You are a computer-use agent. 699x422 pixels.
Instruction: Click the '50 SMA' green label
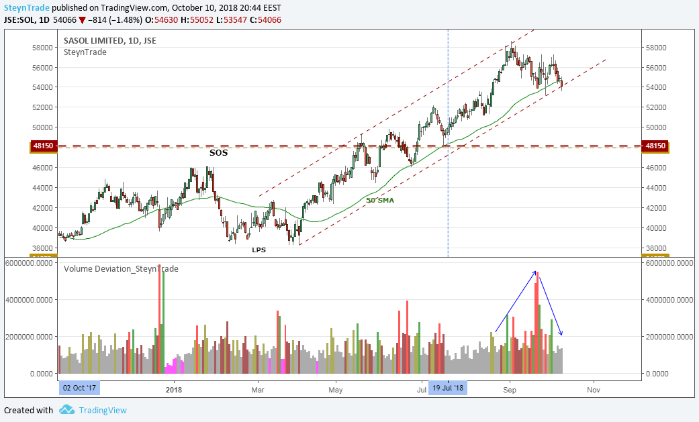pyautogui.click(x=380, y=201)
